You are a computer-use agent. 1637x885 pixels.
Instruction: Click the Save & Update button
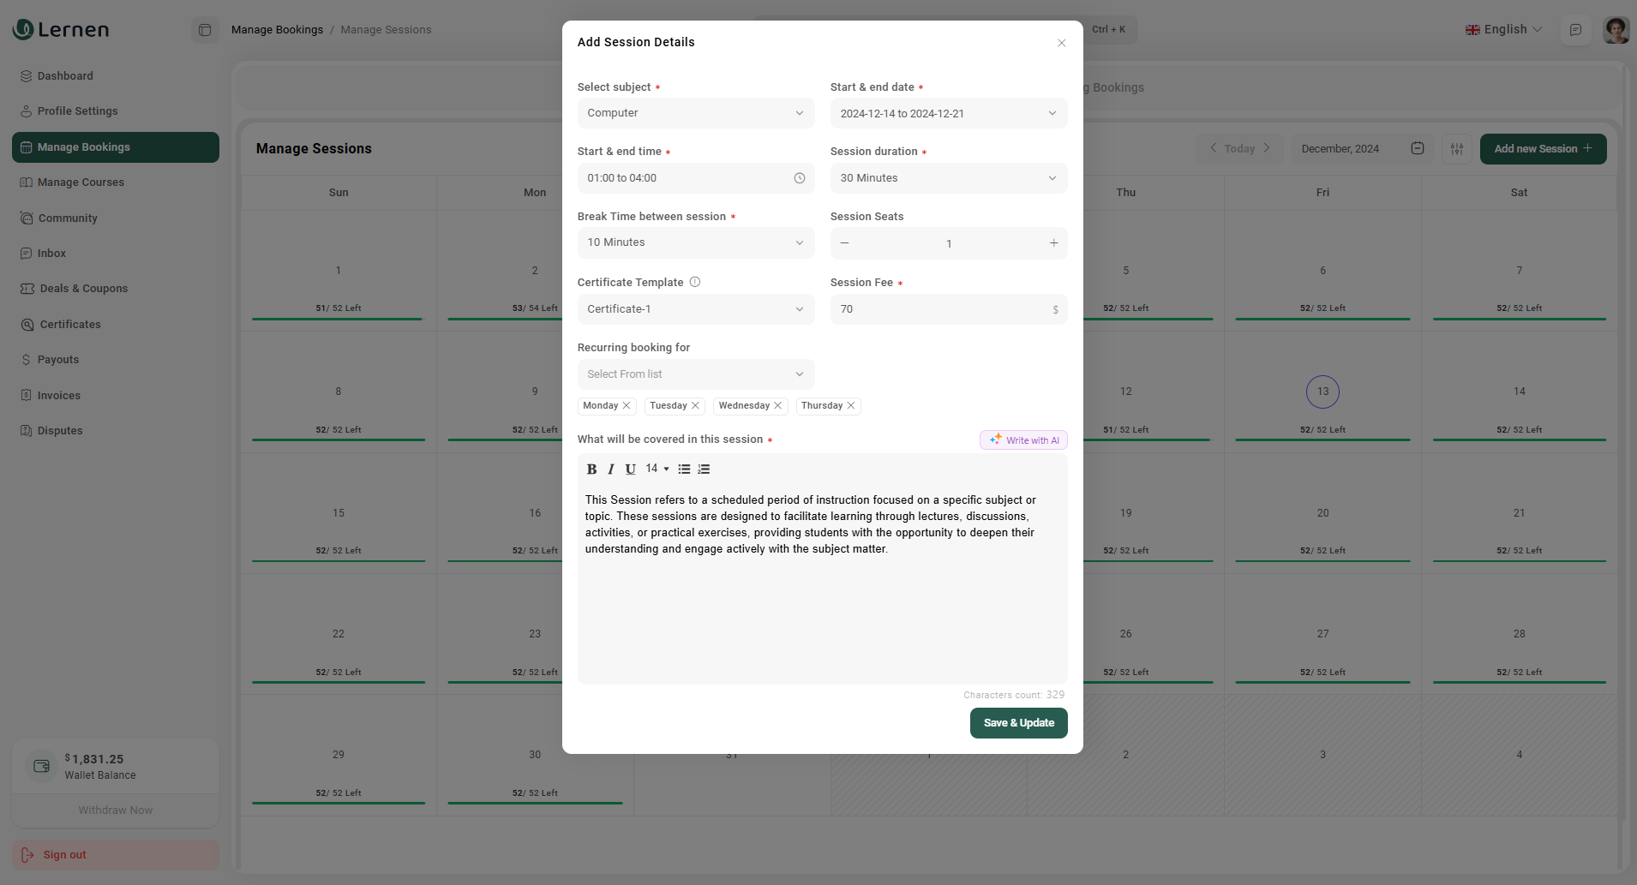pyautogui.click(x=1018, y=723)
